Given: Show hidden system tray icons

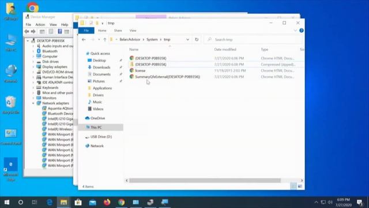Looking at the screenshot, I should (x=317, y=202).
